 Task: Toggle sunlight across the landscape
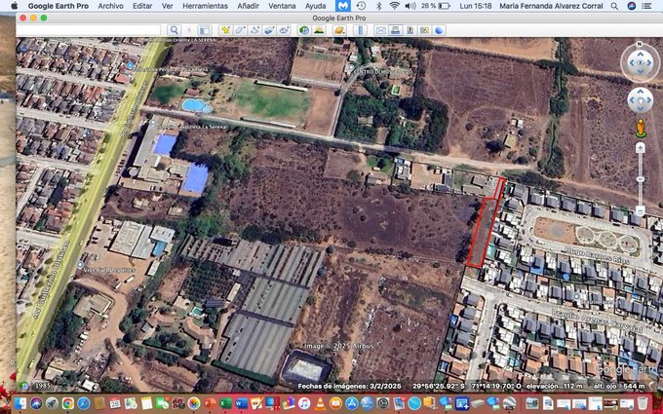319,30
